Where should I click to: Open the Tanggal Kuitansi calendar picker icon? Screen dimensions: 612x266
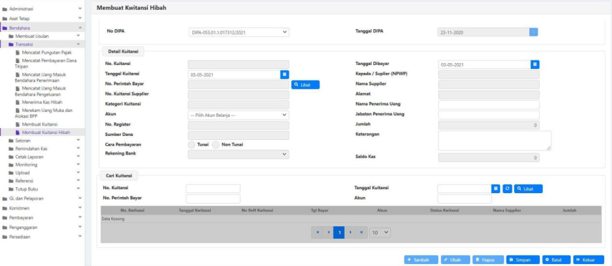click(x=284, y=75)
